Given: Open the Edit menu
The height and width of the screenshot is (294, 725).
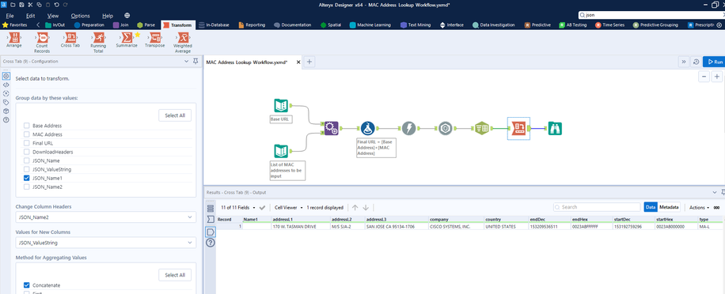Looking at the screenshot, I should 31,16.
